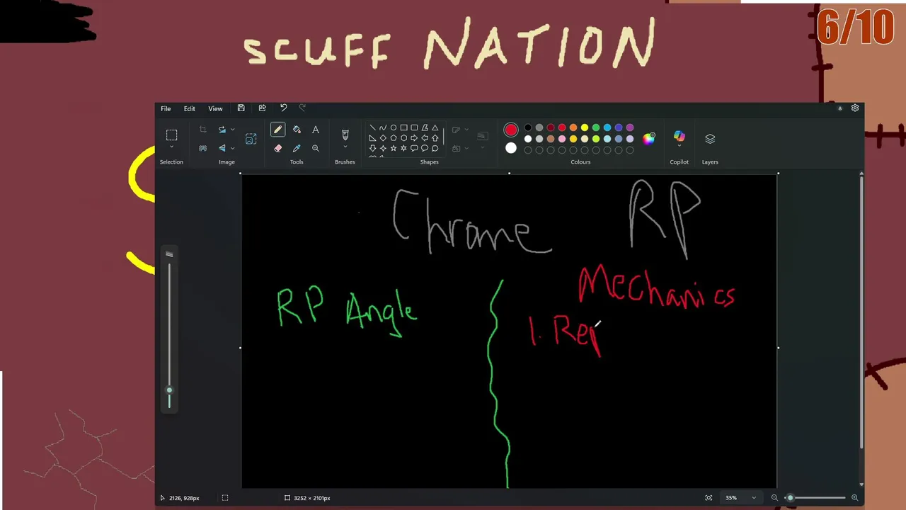
Task: Open the Edit menu
Action: pyautogui.click(x=190, y=108)
